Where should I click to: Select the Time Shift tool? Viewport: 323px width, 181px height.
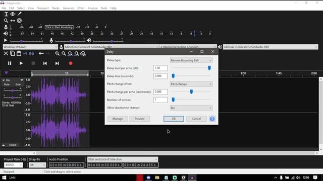click(x=13, y=21)
